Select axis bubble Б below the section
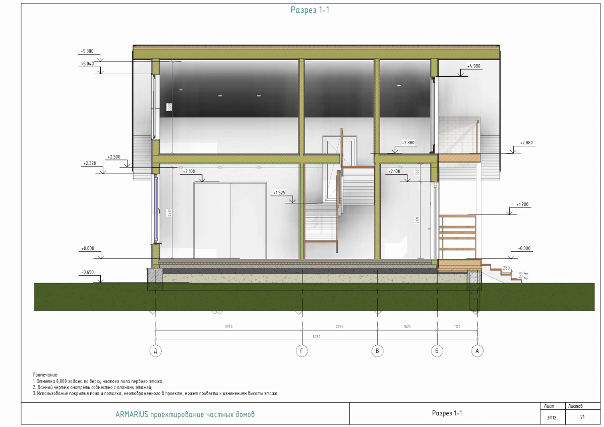604x427 pixels. click(437, 350)
